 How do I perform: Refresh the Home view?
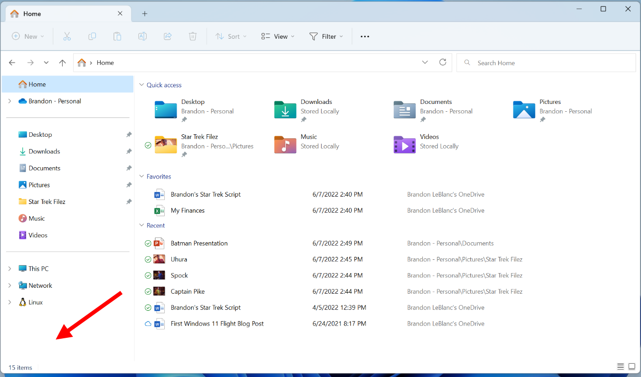(443, 62)
